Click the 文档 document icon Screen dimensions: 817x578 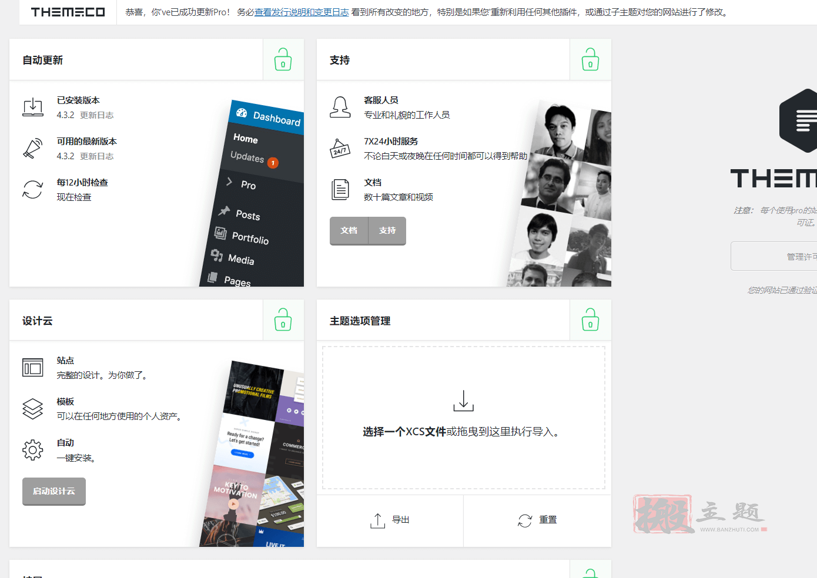[x=340, y=189]
